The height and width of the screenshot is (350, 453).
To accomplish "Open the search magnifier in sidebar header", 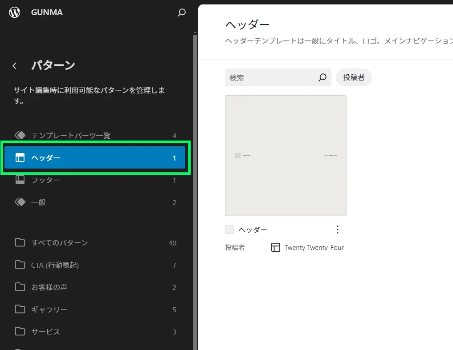I will pos(181,12).
